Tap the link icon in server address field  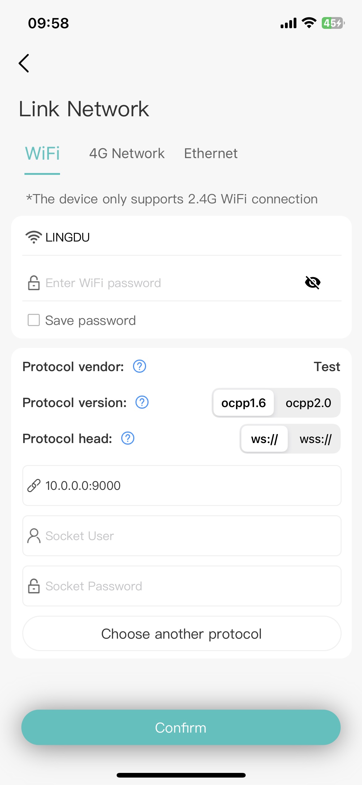point(34,486)
